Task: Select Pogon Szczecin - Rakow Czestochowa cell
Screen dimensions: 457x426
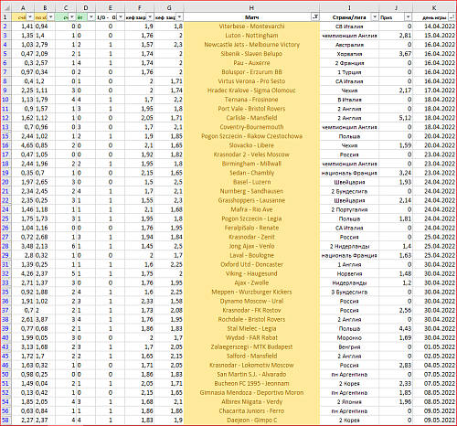Action: [x=251, y=136]
